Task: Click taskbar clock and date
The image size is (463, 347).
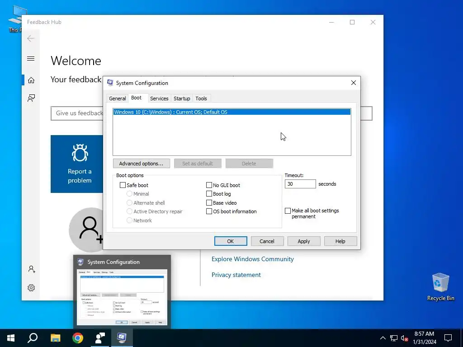Action: 424,338
